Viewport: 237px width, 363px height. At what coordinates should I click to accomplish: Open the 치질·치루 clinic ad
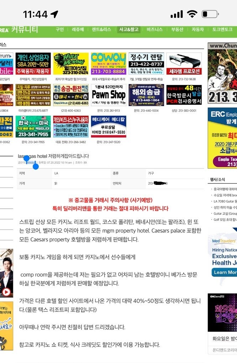coord(33,95)
